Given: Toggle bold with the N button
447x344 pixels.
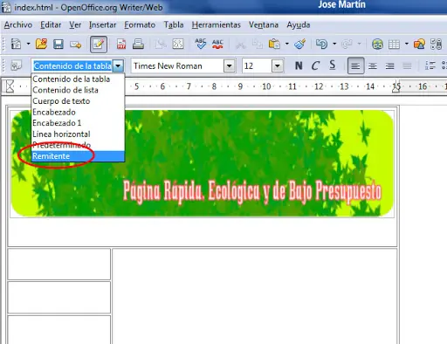Looking at the screenshot, I should 299,65.
